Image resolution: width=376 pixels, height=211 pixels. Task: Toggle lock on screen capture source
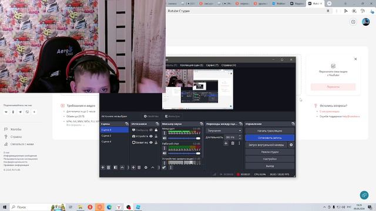pos(156,142)
